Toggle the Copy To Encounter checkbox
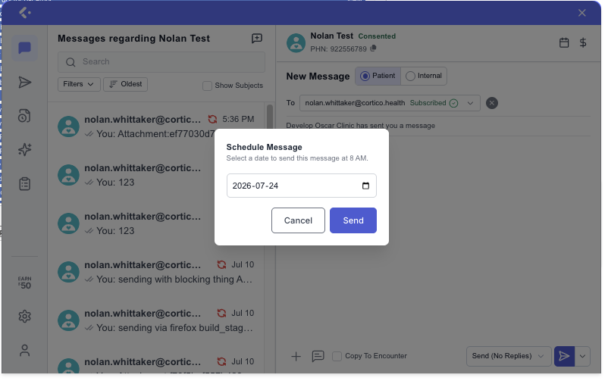 [337, 356]
